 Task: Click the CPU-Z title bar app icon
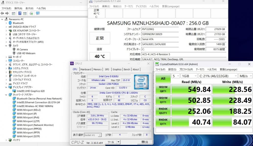[72, 63]
